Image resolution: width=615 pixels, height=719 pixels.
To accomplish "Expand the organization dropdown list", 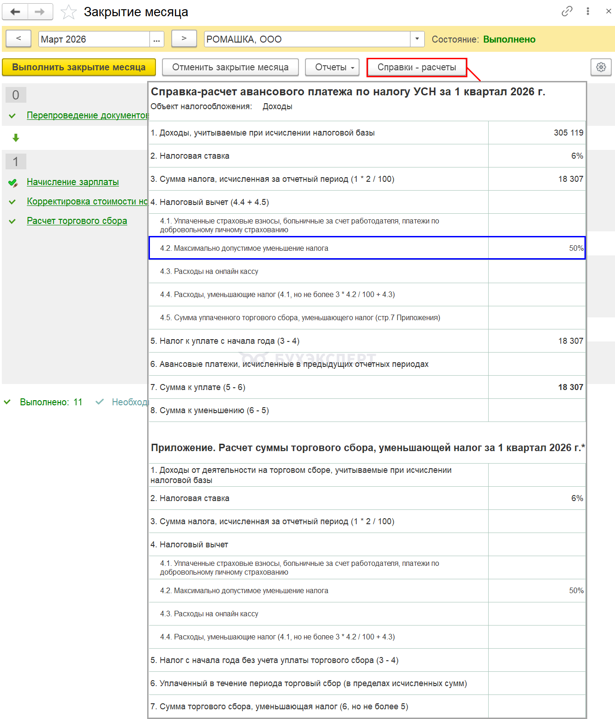I will coord(417,39).
